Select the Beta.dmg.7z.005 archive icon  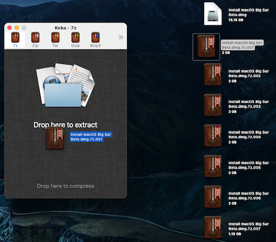coord(213,166)
